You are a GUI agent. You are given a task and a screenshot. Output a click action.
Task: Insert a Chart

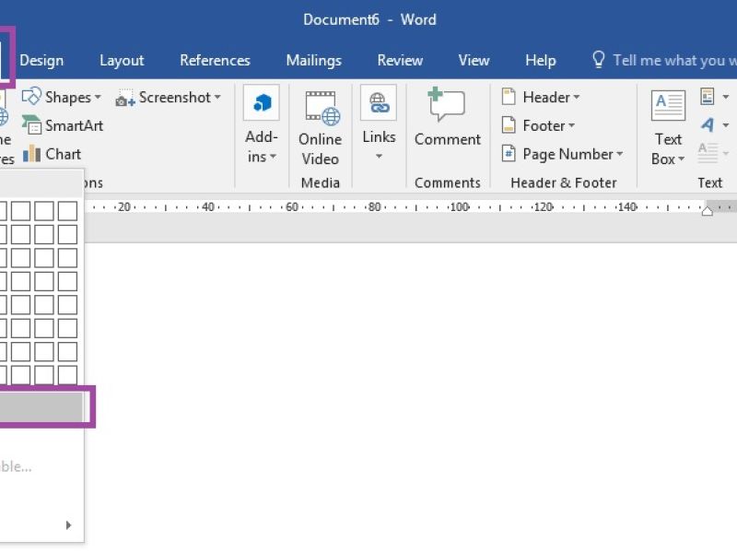point(53,154)
